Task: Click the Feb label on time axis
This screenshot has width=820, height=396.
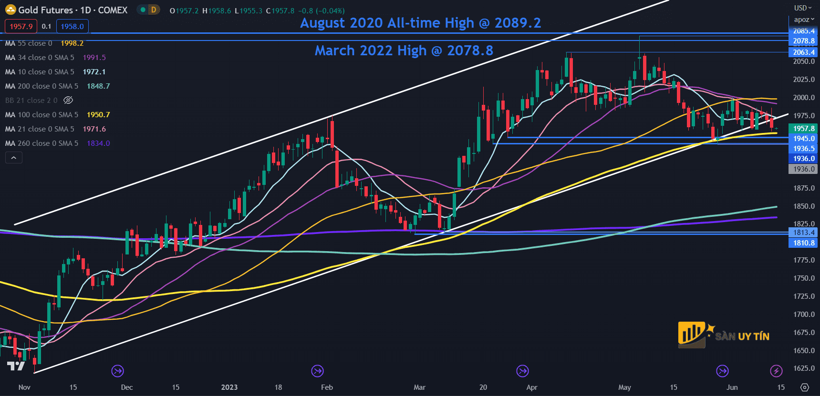Action: (327, 387)
